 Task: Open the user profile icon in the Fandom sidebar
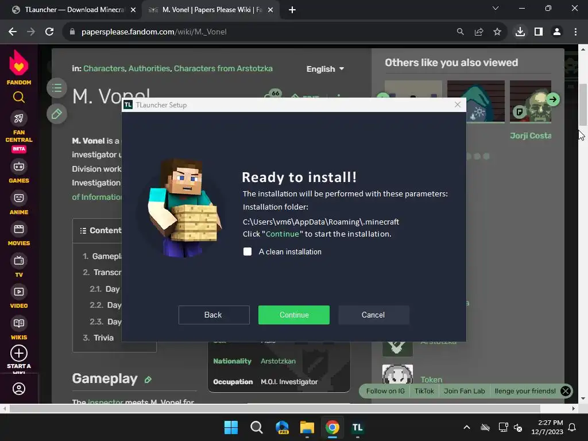[x=19, y=389]
